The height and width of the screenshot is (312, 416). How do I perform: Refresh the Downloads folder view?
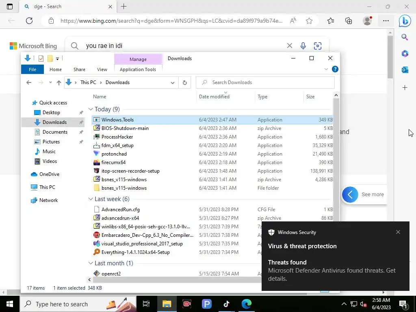pos(185,82)
